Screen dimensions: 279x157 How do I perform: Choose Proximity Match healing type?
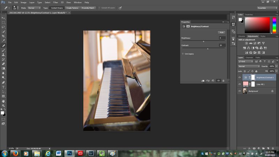click(x=88, y=8)
